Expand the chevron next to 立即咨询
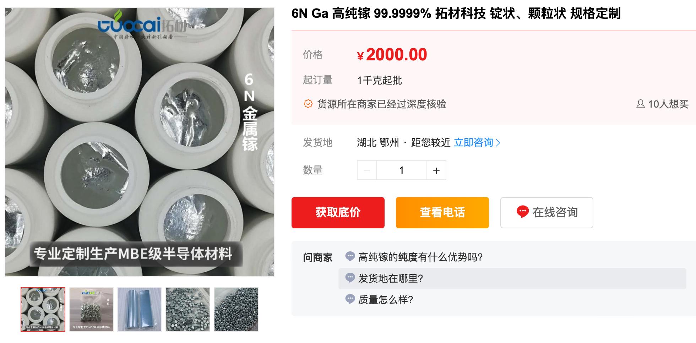 [x=498, y=143]
